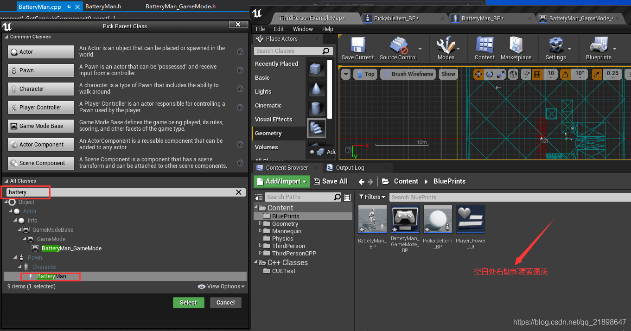The image size is (631, 331).
Task: Toggle grid snapping in viewport
Action: (537, 74)
